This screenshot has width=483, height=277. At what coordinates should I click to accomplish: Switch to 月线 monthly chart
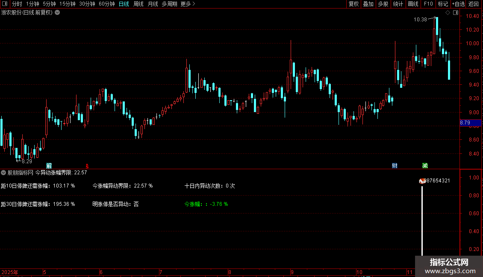click(x=153, y=4)
